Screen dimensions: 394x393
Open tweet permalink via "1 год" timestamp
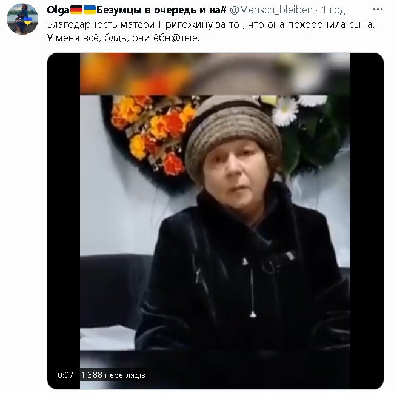(333, 10)
